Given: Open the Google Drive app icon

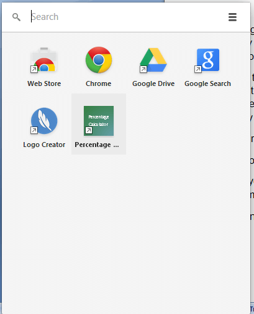Looking at the screenshot, I should tap(153, 60).
